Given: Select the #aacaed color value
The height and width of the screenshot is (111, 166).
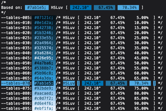Looking at the screenshot, I should [x=44, y=93].
